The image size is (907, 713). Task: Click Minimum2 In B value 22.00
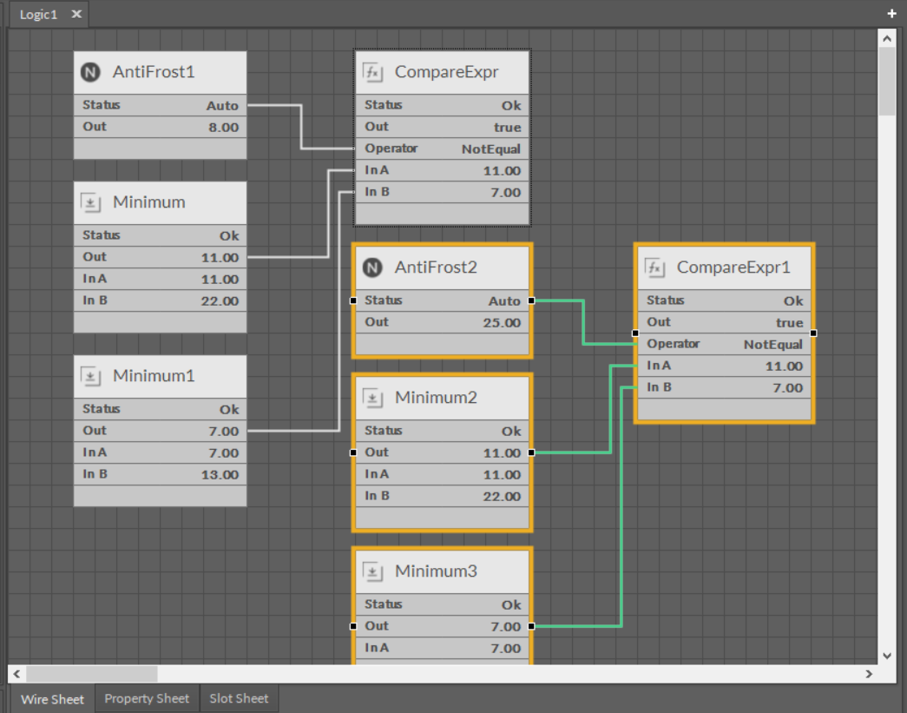click(502, 497)
